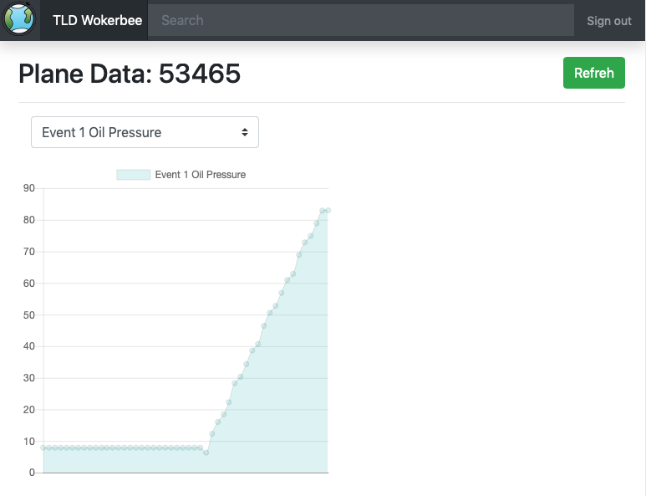
Task: Click the dropdown up-down arrow icon
Action: point(245,132)
